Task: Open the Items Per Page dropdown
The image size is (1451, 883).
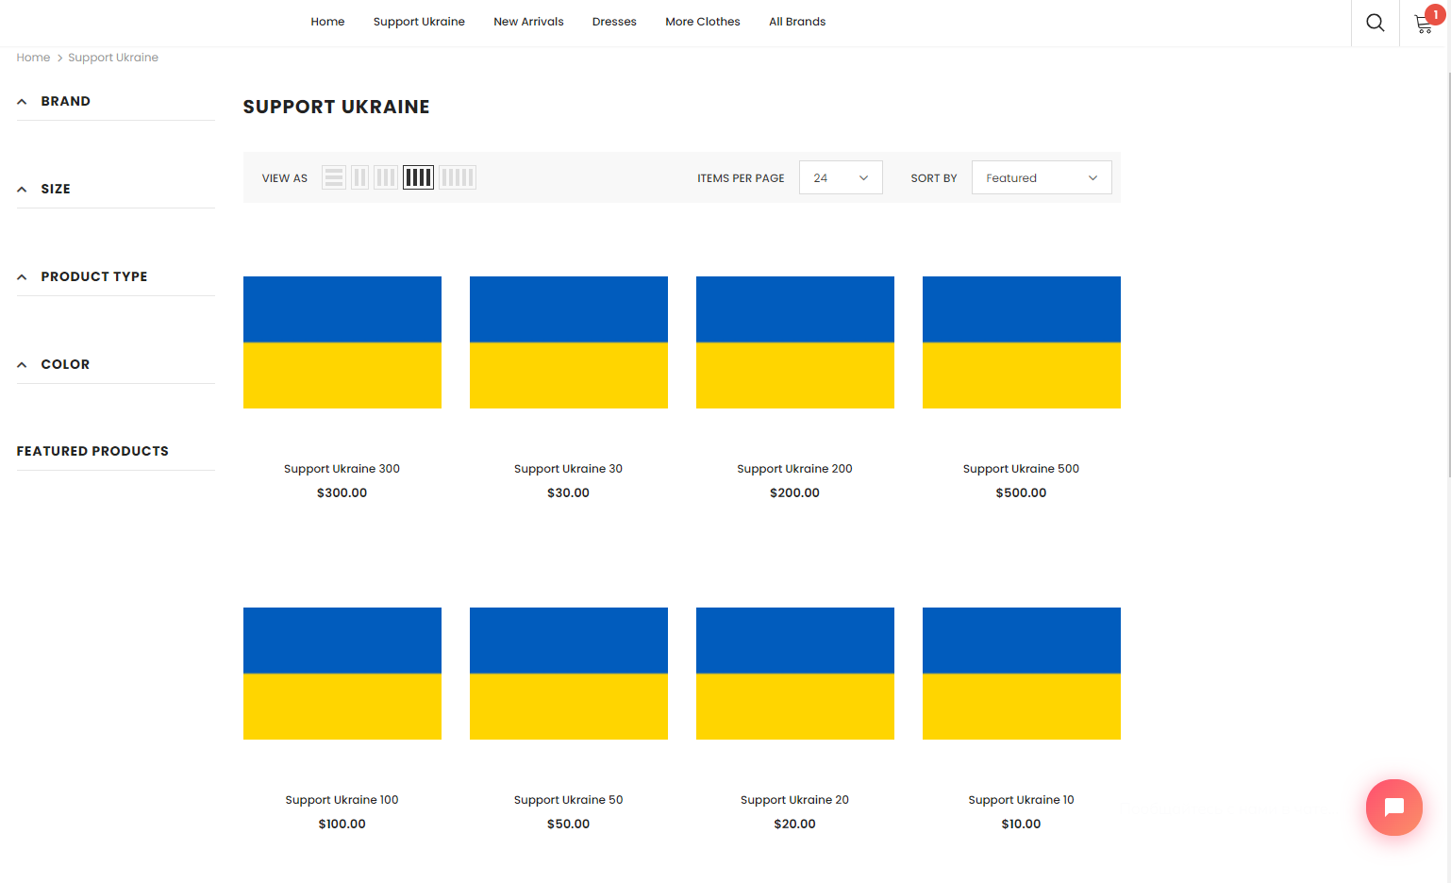Action: click(x=841, y=177)
